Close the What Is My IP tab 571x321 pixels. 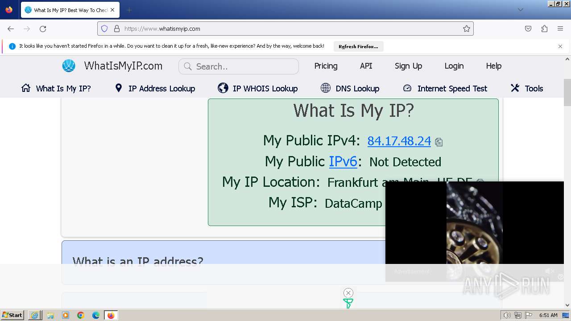coord(112,10)
